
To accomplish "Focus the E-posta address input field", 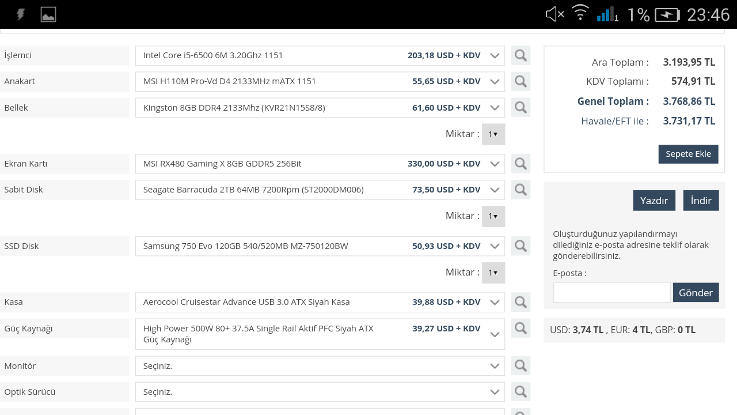I will pyautogui.click(x=611, y=292).
